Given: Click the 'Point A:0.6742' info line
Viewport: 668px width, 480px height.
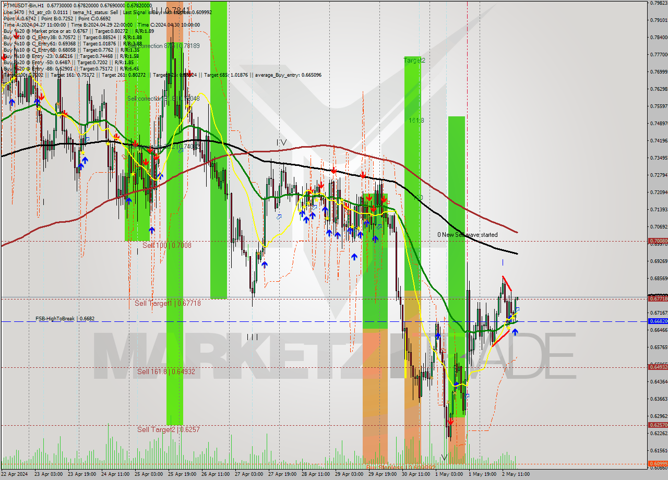Looking at the screenshot, I should click(x=20, y=18).
